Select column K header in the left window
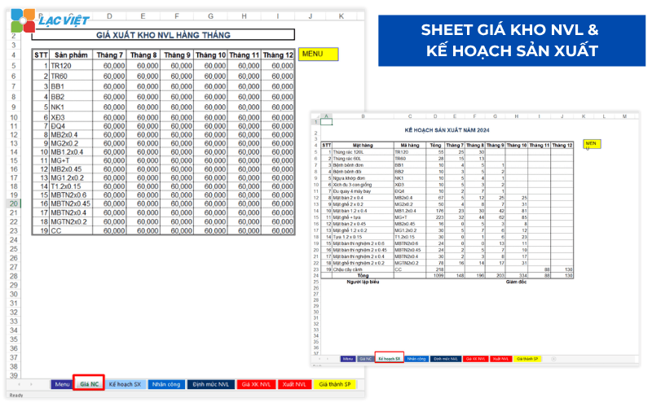 click(341, 16)
